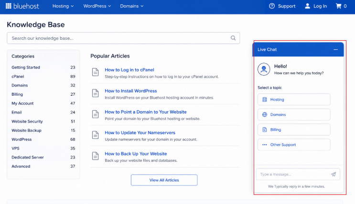The width and height of the screenshot is (355, 204).
Task: Click 'We Typically reply in a few minutes' text
Action: pos(296,186)
